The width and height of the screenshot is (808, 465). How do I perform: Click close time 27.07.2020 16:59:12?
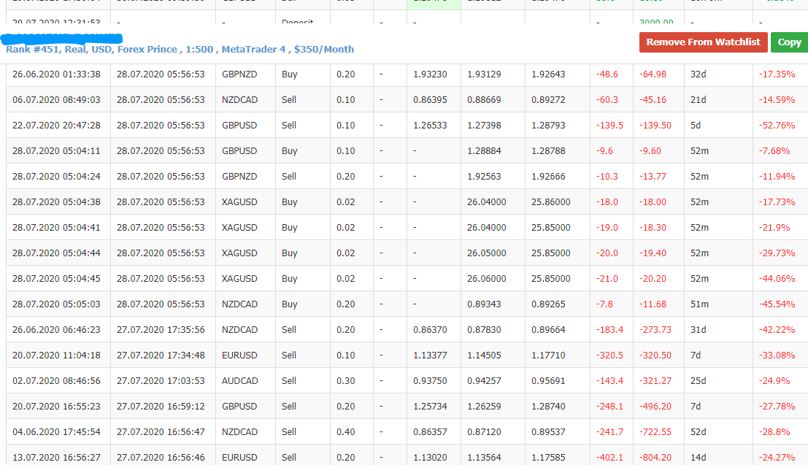(161, 406)
